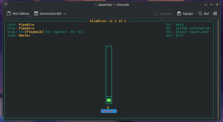Minimize the Konsole window with down chevron
Viewport: 223px width, 122px height.
pyautogui.click(x=206, y=5)
